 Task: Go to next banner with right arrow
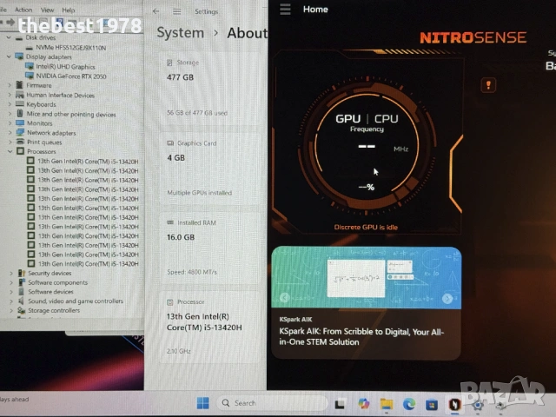coord(447,299)
